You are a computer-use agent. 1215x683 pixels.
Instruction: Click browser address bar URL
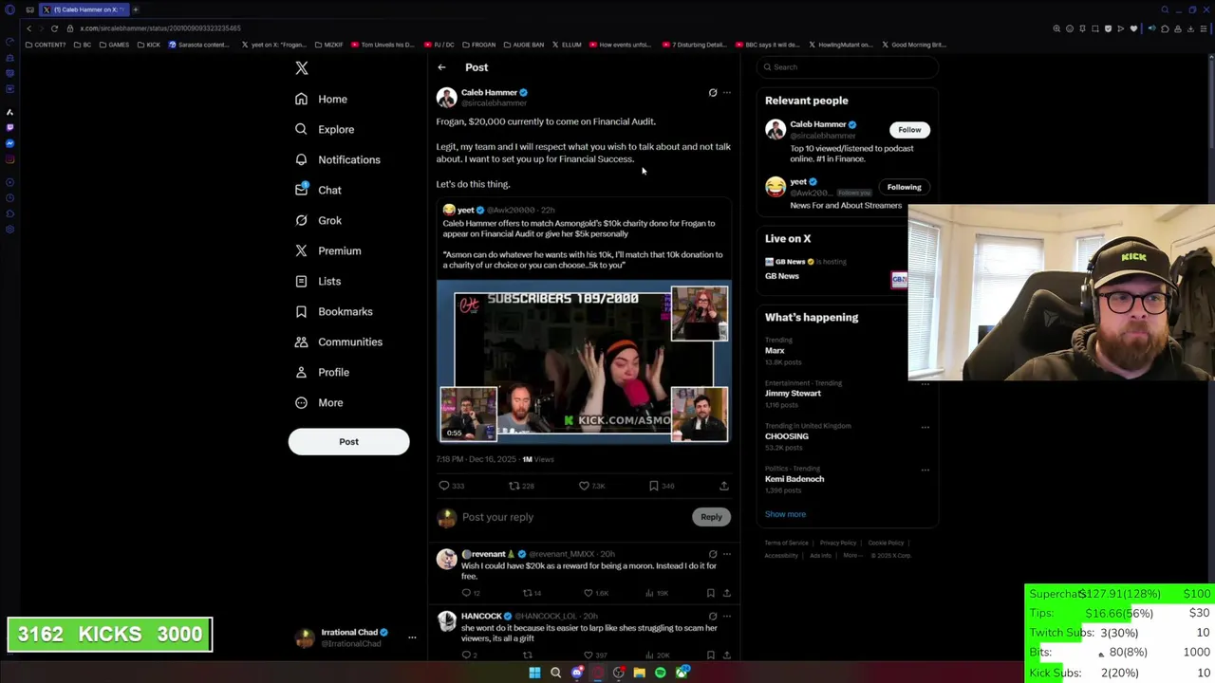tap(159, 28)
